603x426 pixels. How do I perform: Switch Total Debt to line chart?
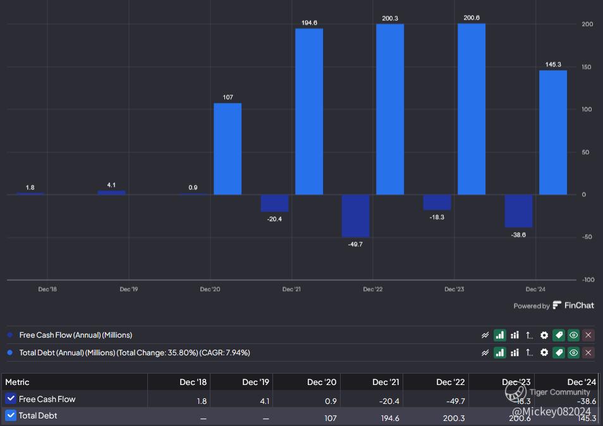click(485, 353)
